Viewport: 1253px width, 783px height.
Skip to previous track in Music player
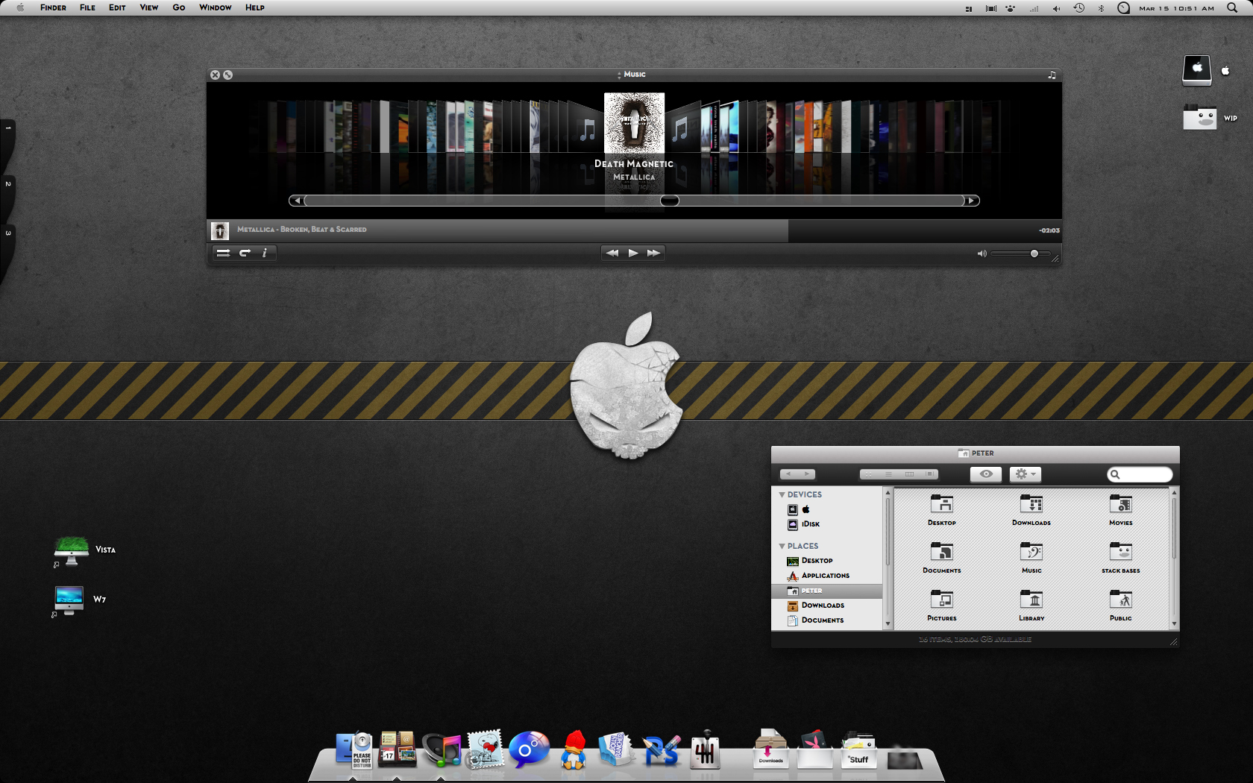[612, 253]
